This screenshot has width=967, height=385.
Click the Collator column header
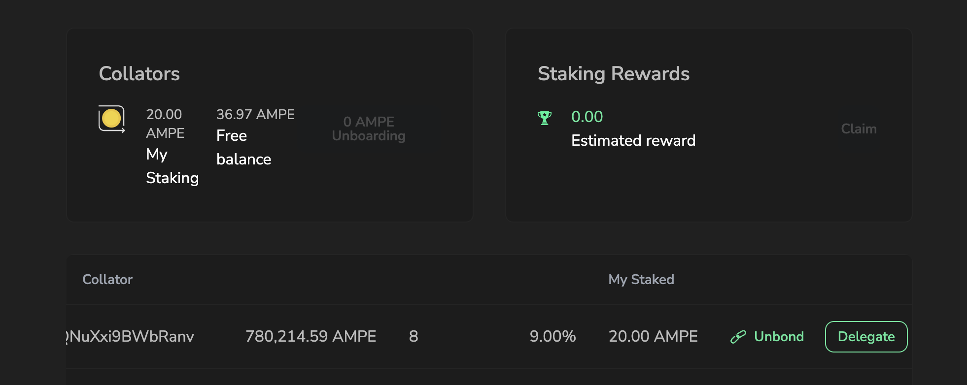(107, 279)
